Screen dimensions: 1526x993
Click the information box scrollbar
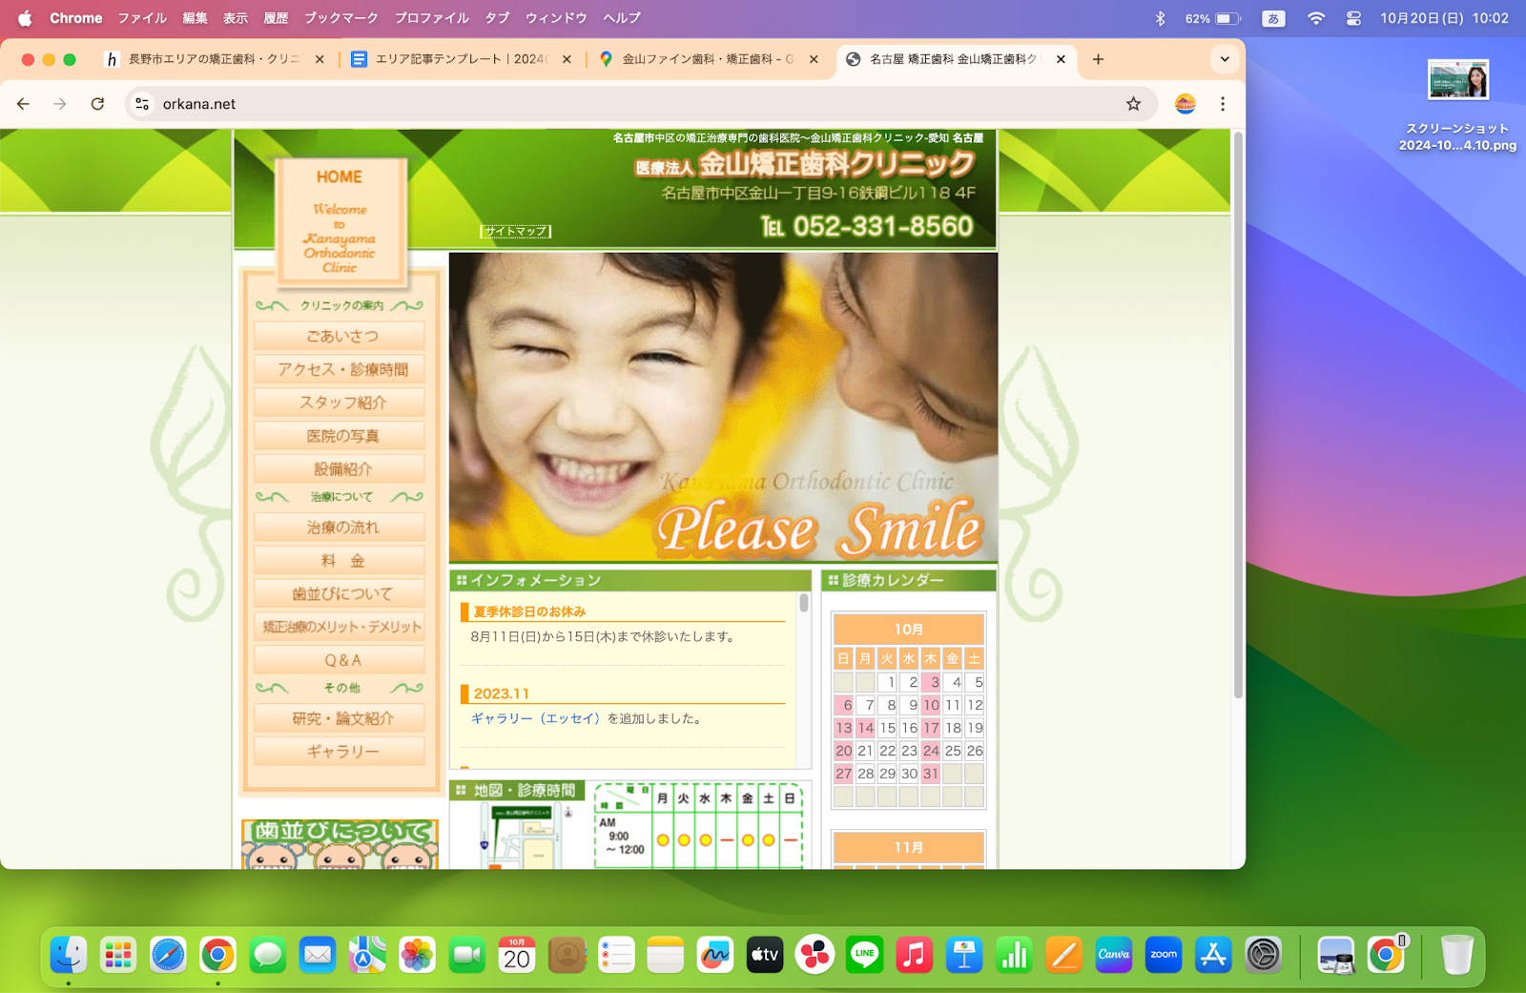coord(804,604)
